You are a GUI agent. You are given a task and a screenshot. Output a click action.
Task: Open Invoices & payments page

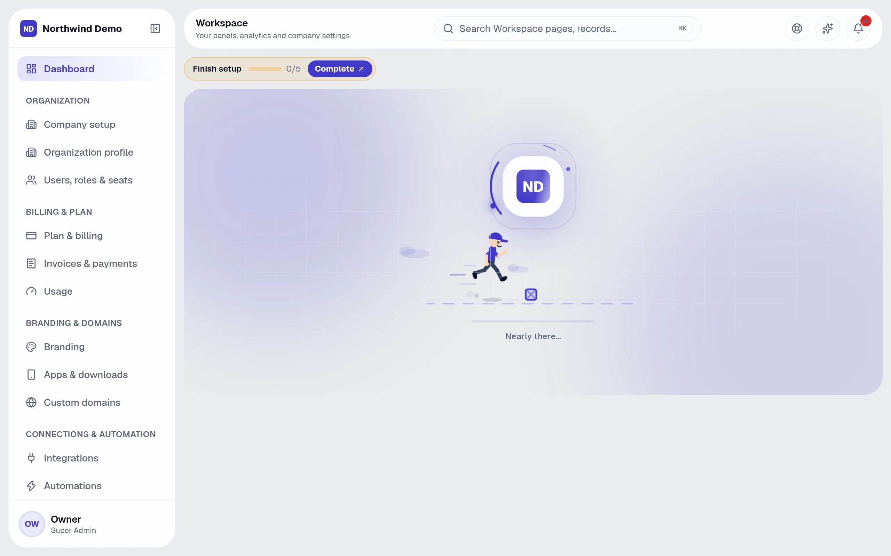92,263
